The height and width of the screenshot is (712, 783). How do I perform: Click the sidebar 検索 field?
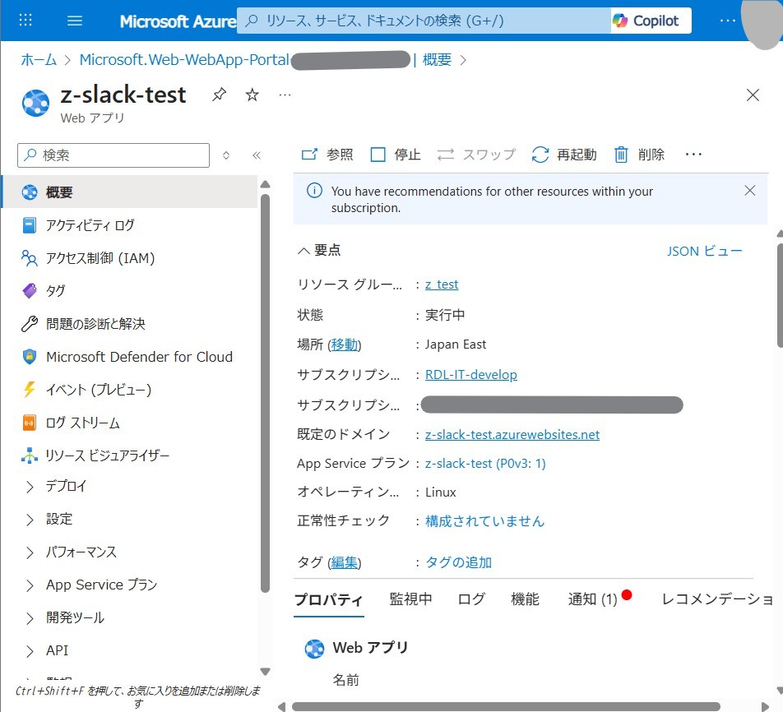(114, 155)
